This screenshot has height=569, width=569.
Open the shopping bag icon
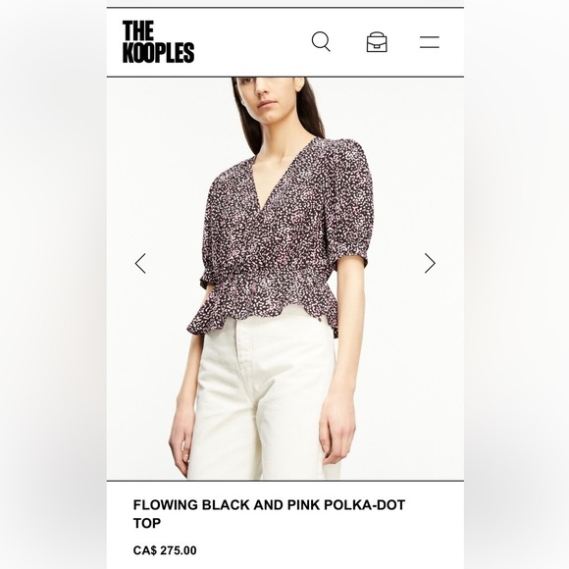click(377, 42)
